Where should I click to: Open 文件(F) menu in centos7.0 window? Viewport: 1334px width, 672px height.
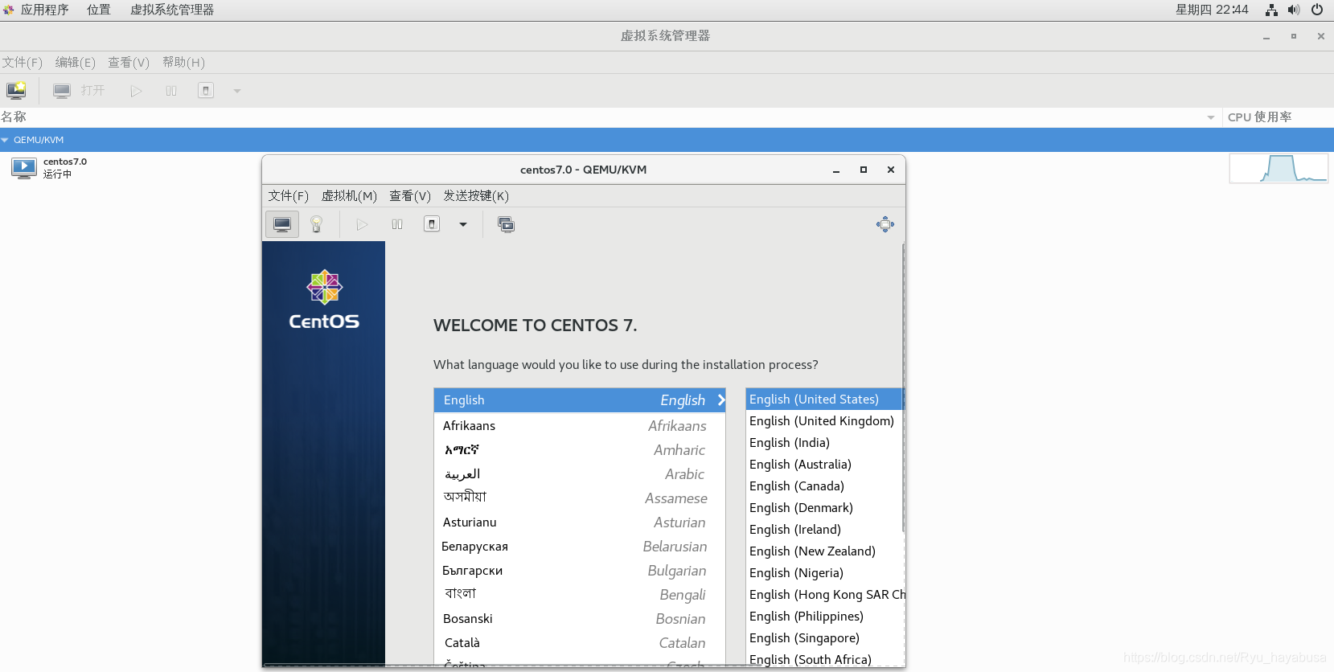point(288,195)
